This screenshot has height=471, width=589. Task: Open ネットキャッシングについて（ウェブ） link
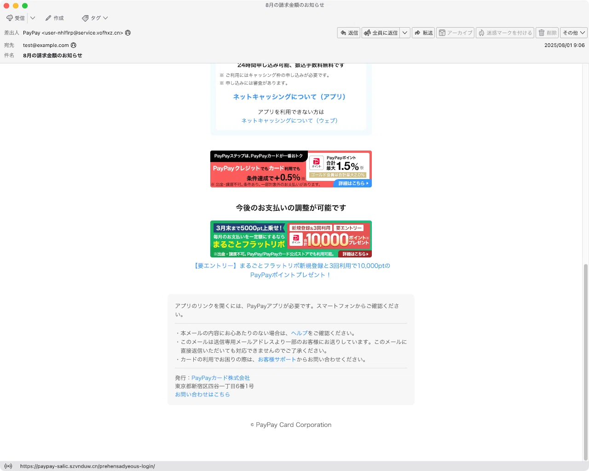click(290, 121)
